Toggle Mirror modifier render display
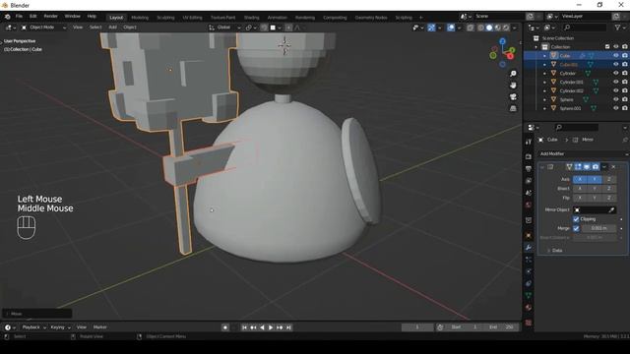The height and width of the screenshot is (354, 630). tap(595, 167)
